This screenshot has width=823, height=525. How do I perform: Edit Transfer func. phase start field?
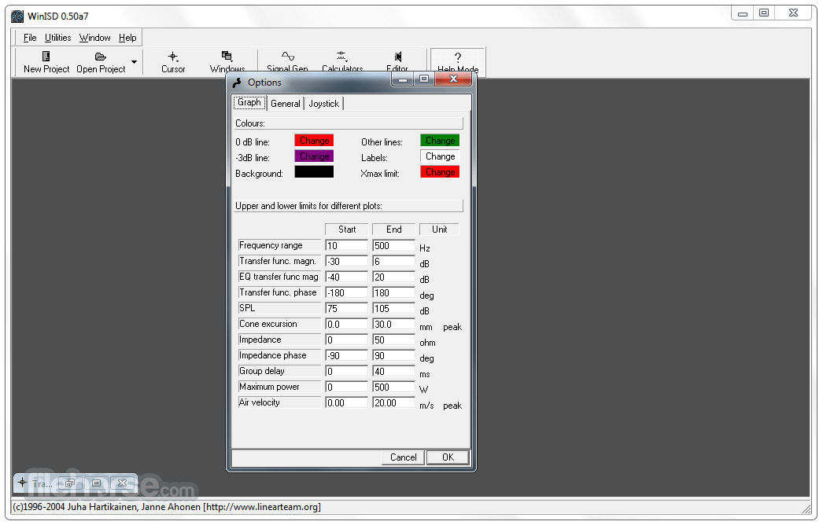[346, 292]
